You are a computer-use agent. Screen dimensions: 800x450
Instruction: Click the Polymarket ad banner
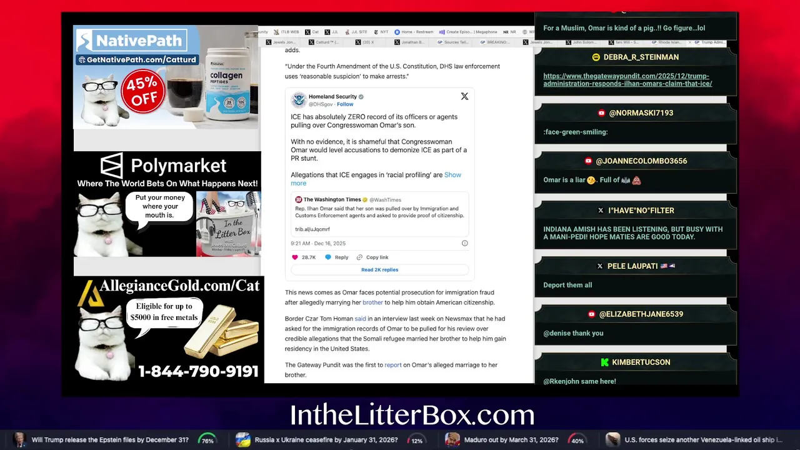click(167, 204)
